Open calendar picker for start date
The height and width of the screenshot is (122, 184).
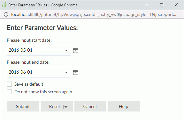click(76, 50)
